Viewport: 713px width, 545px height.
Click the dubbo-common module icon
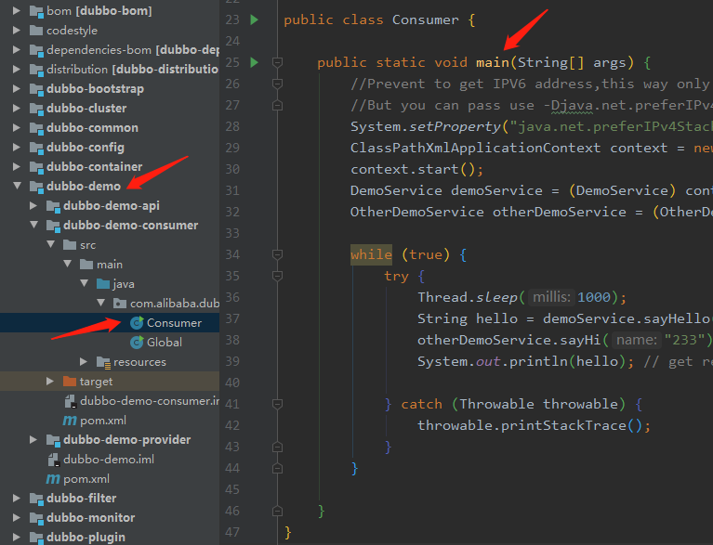[36, 128]
